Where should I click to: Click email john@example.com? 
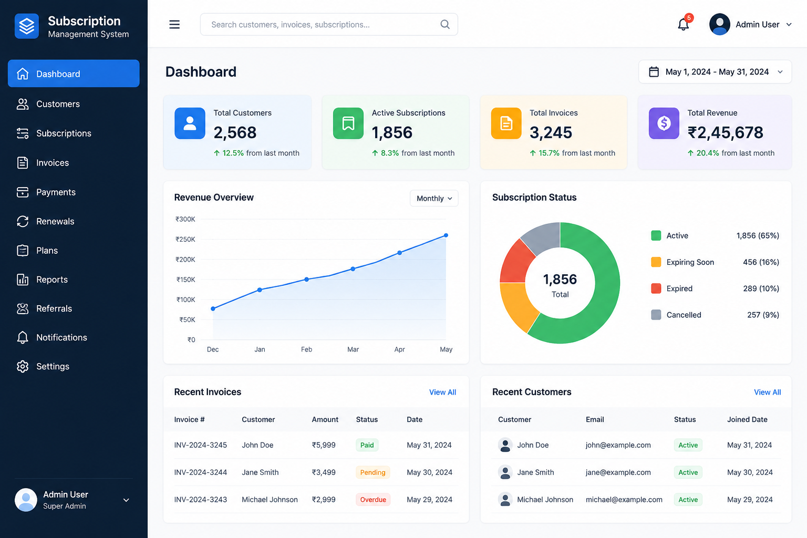click(618, 445)
